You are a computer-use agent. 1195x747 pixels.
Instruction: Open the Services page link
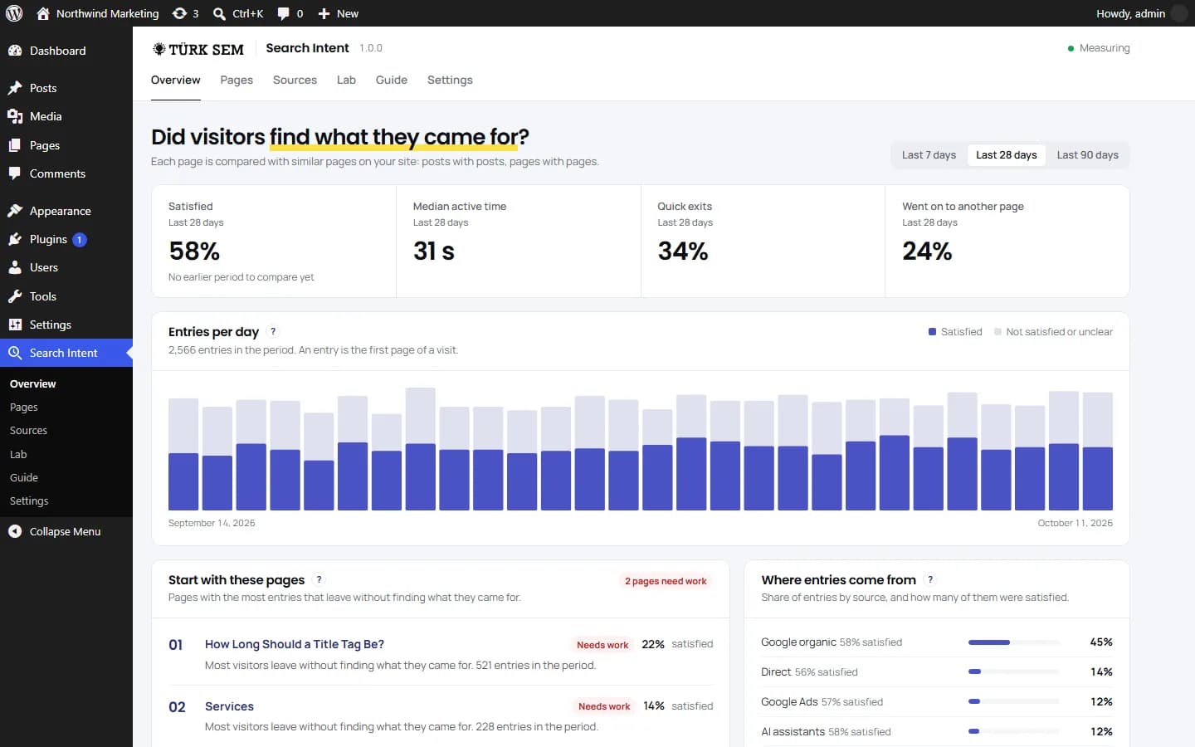click(229, 706)
